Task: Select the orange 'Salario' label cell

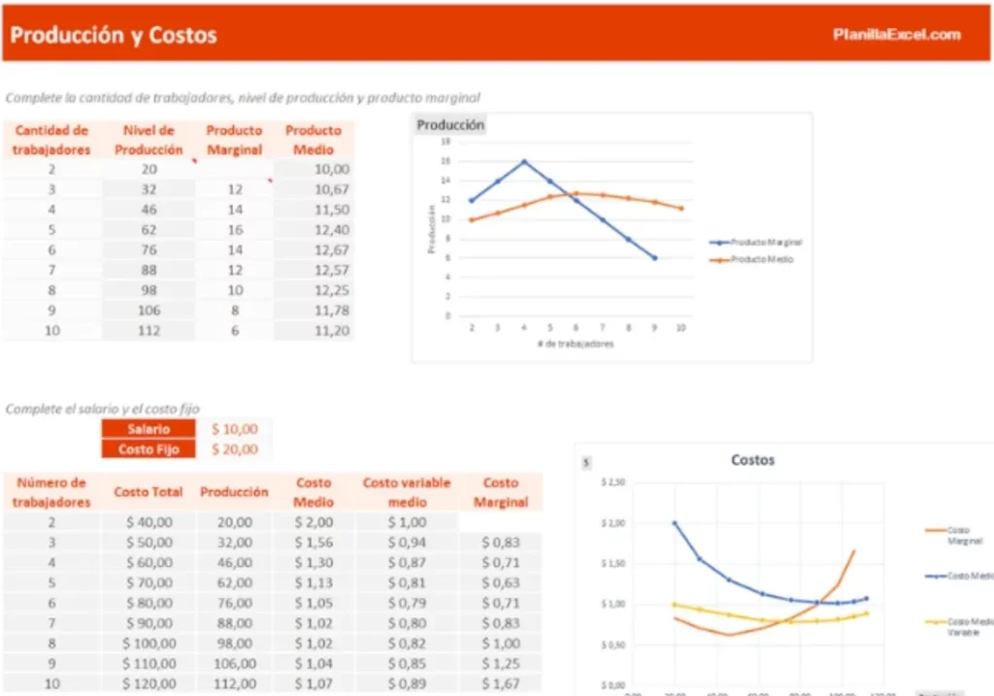Action: point(149,429)
